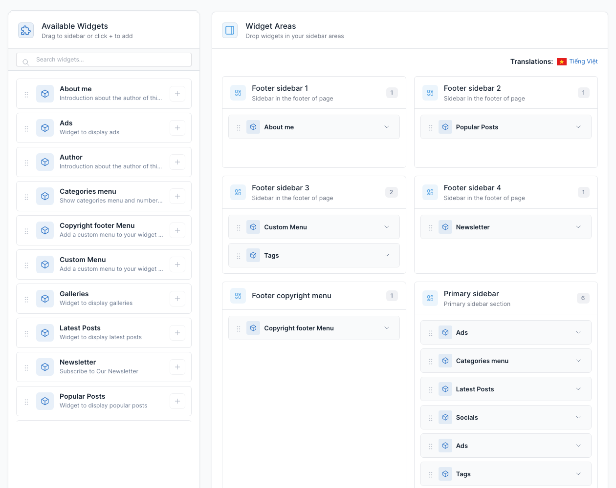The image size is (616, 488).
Task: Click the plus button for About me widget
Action: point(177,94)
